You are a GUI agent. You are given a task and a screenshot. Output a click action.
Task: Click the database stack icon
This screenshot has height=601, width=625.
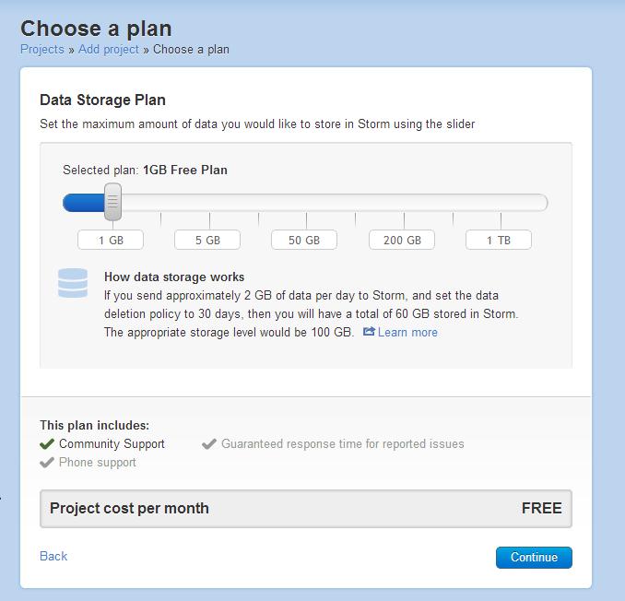(73, 283)
